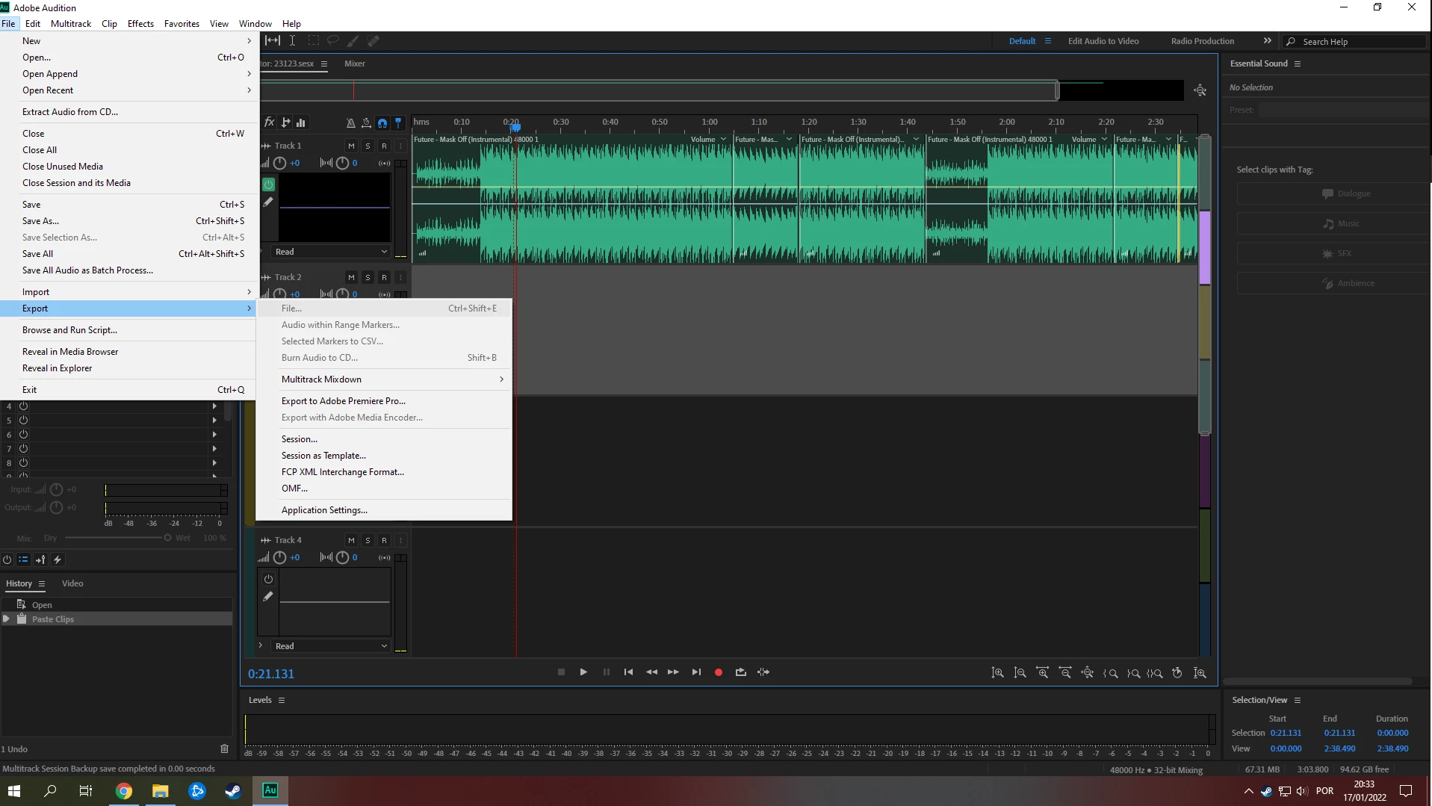The image size is (1432, 806).
Task: Solo Track 1
Action: 368,146
